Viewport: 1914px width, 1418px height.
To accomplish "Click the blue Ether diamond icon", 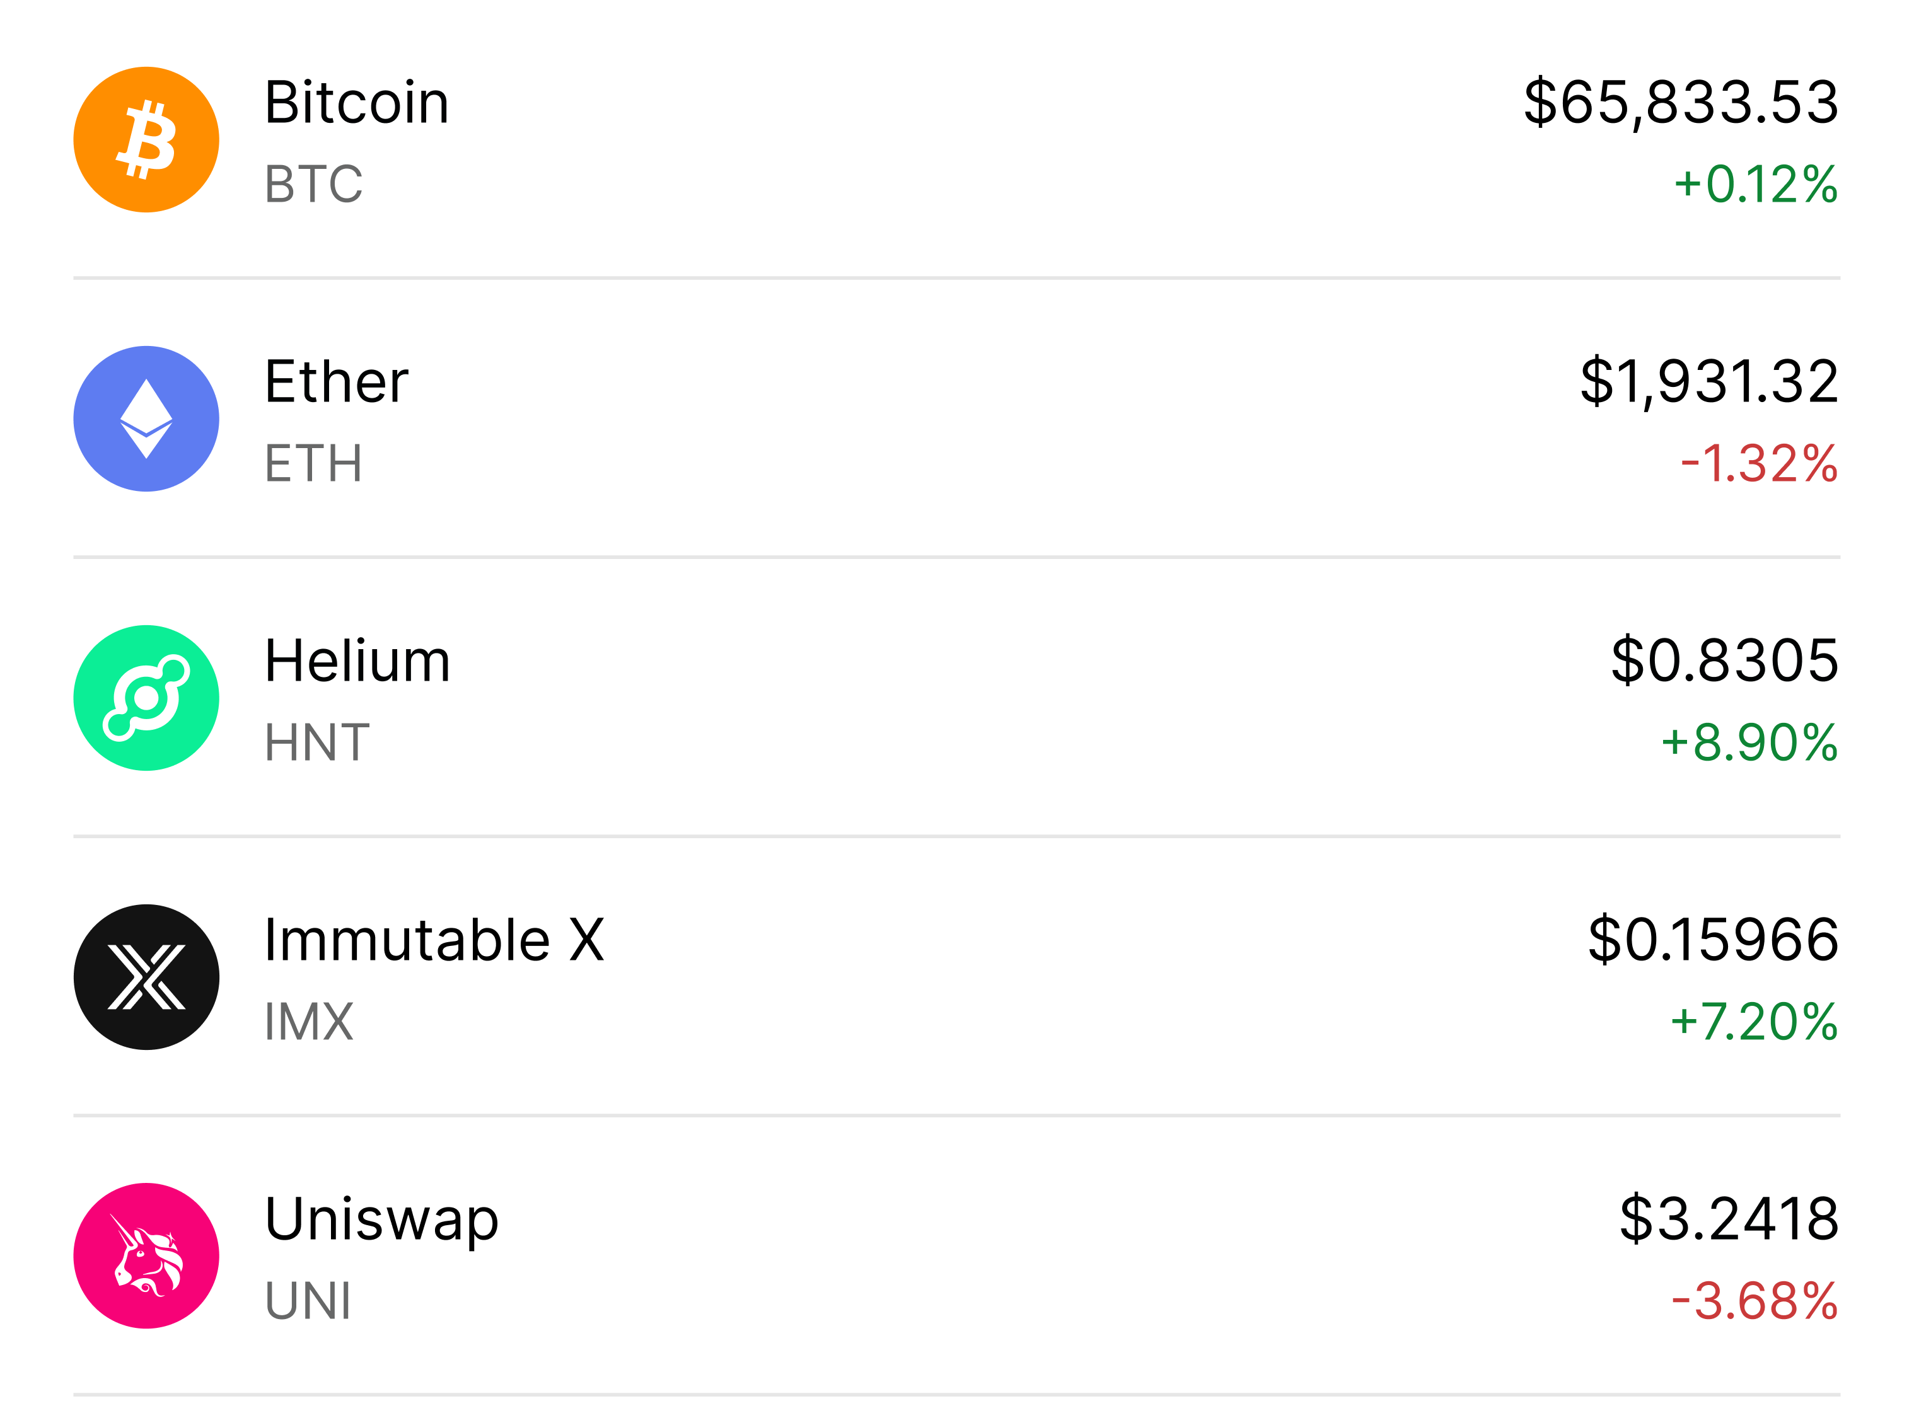I will [146, 419].
